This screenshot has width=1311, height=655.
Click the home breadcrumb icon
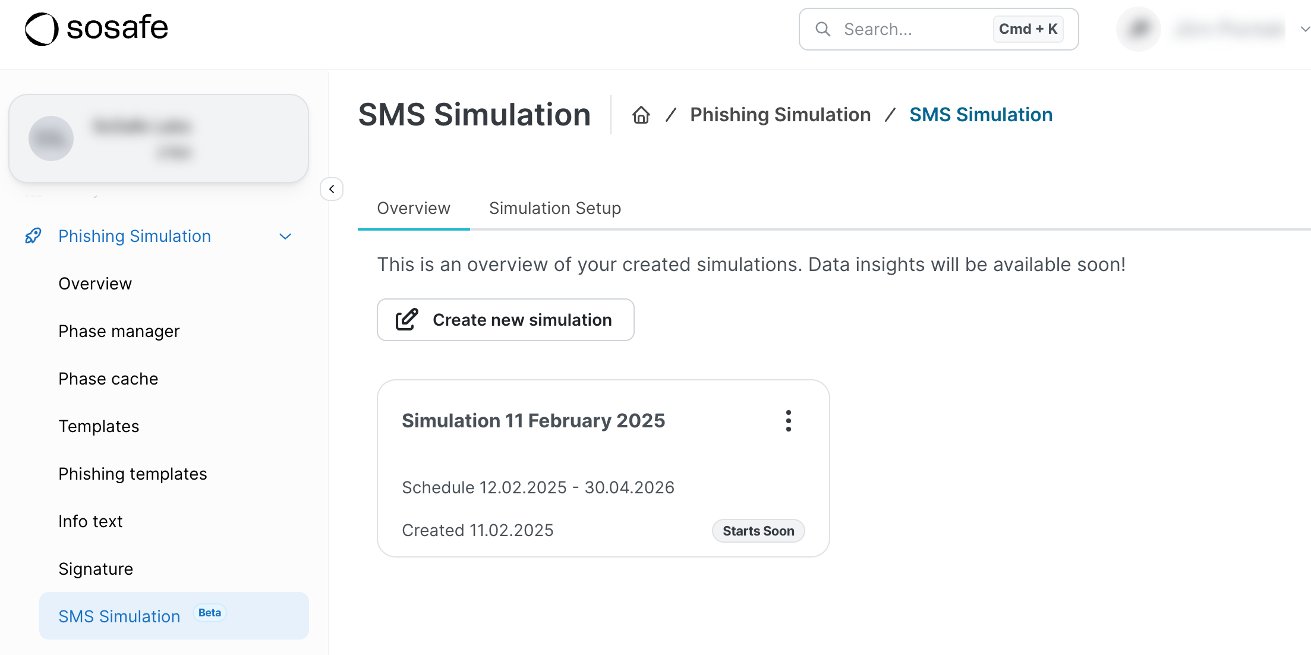tap(641, 115)
